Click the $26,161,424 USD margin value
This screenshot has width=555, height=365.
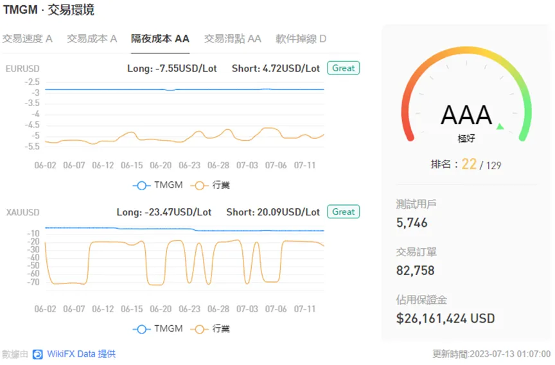click(x=445, y=319)
